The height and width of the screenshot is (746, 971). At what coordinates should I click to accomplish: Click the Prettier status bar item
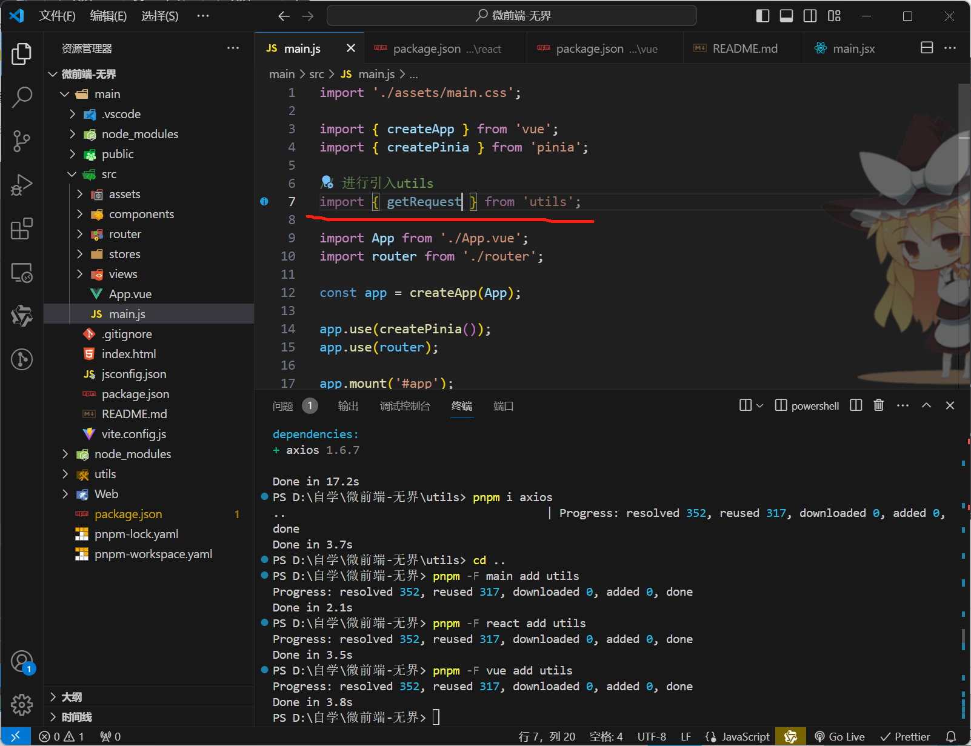pos(906,736)
